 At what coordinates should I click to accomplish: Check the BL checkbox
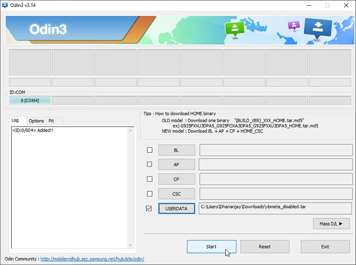150,150
